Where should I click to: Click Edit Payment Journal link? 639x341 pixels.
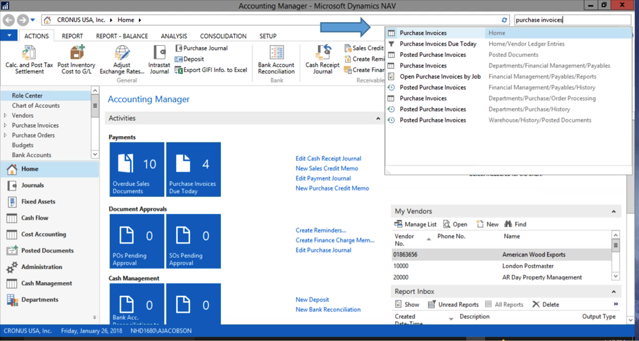pos(323,178)
